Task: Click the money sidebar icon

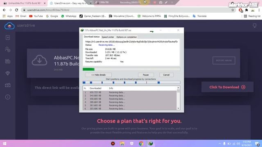Action: [8, 85]
